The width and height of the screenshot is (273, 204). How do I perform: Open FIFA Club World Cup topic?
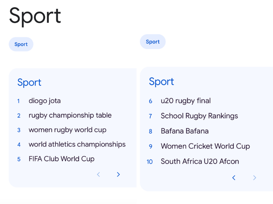61,159
